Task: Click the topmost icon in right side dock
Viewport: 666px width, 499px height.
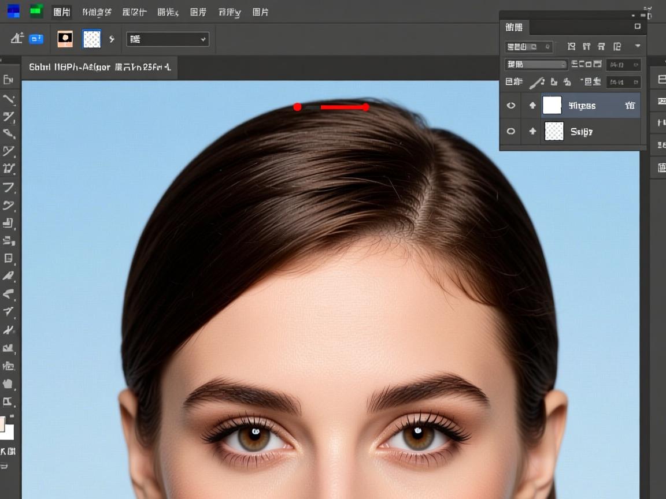Action: point(661,79)
